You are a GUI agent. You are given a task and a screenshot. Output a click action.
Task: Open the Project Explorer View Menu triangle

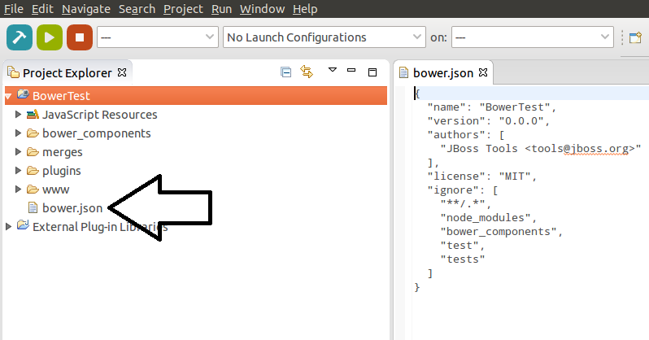click(332, 71)
